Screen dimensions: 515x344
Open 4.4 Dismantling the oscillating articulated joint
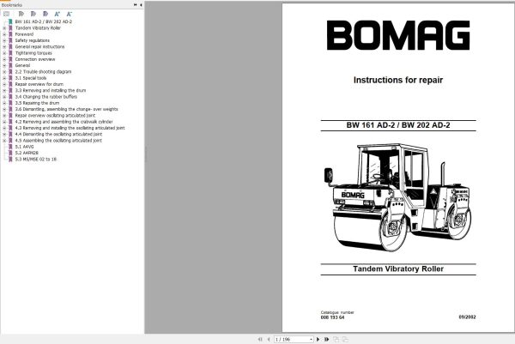coord(58,134)
